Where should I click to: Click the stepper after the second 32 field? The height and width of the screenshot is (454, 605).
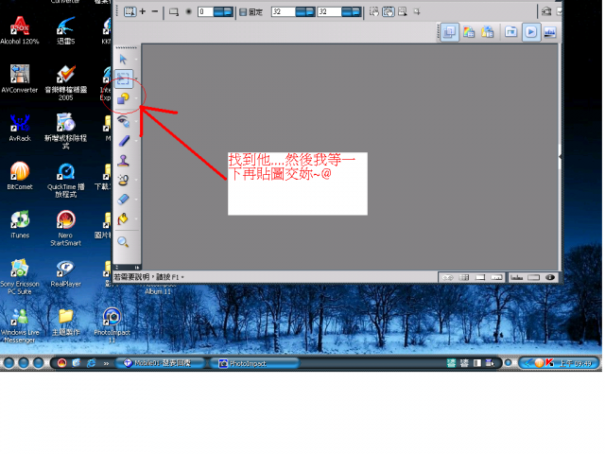tap(351, 11)
